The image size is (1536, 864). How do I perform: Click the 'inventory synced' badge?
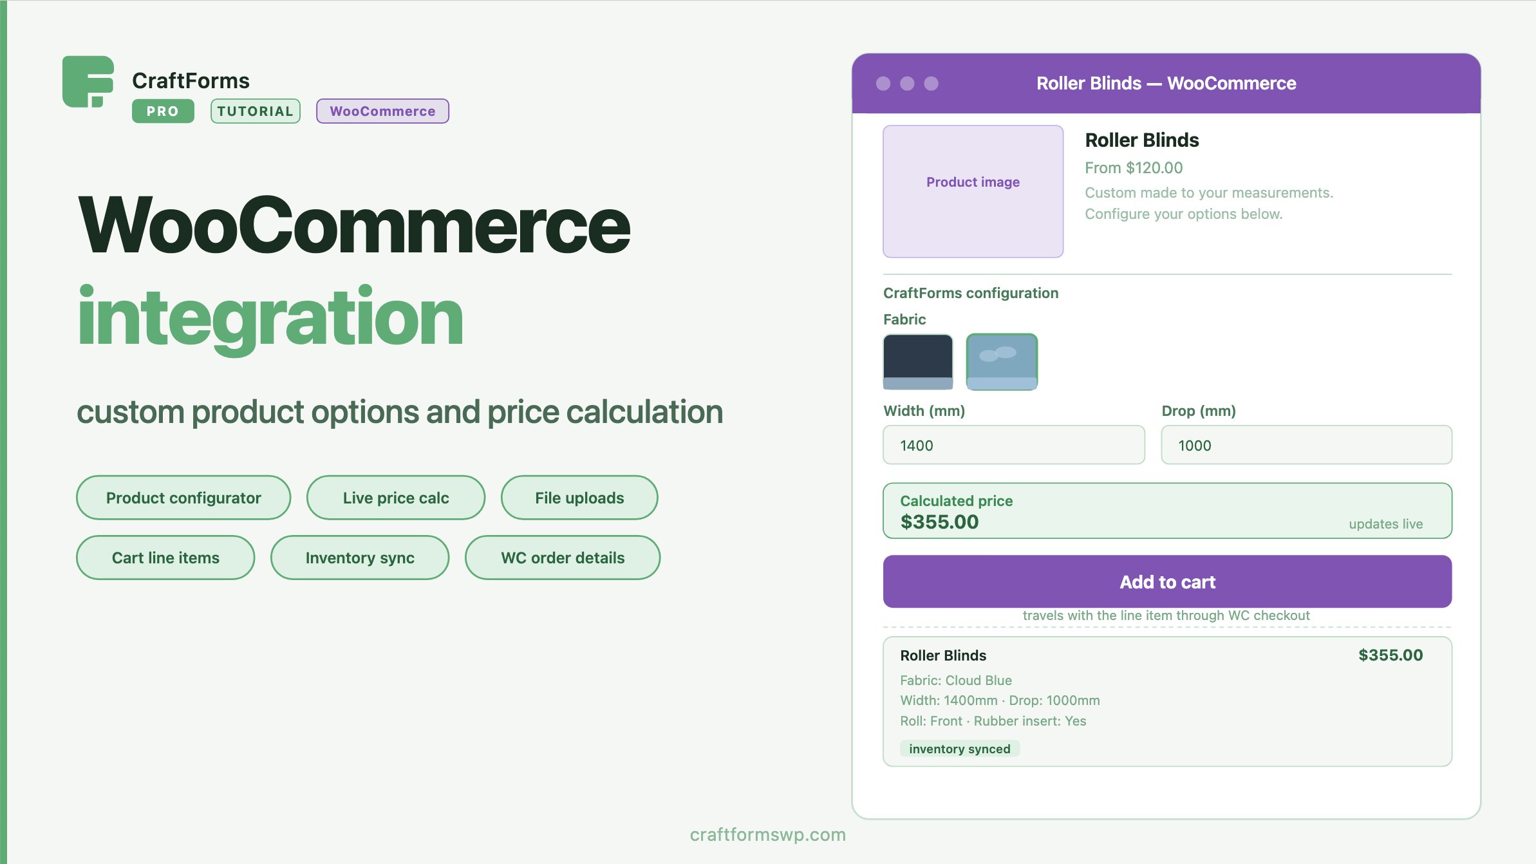(x=959, y=749)
